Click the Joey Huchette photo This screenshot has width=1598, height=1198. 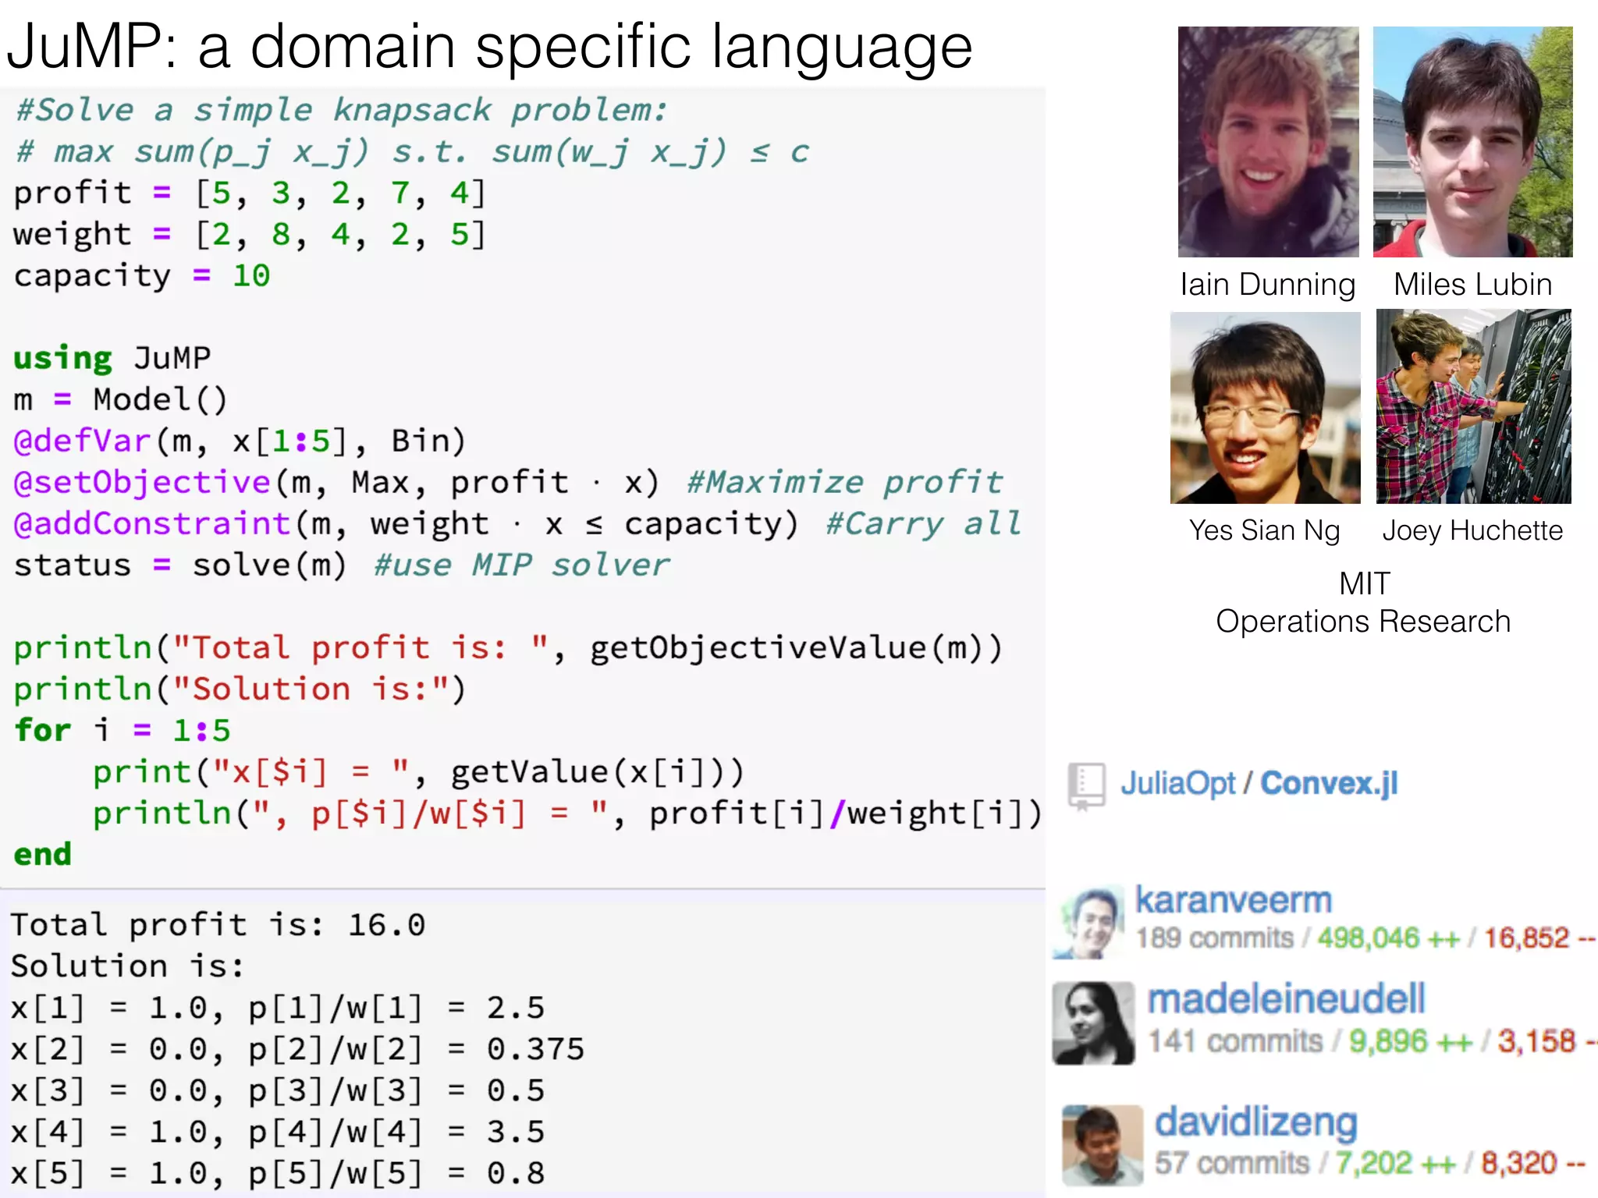(1473, 406)
